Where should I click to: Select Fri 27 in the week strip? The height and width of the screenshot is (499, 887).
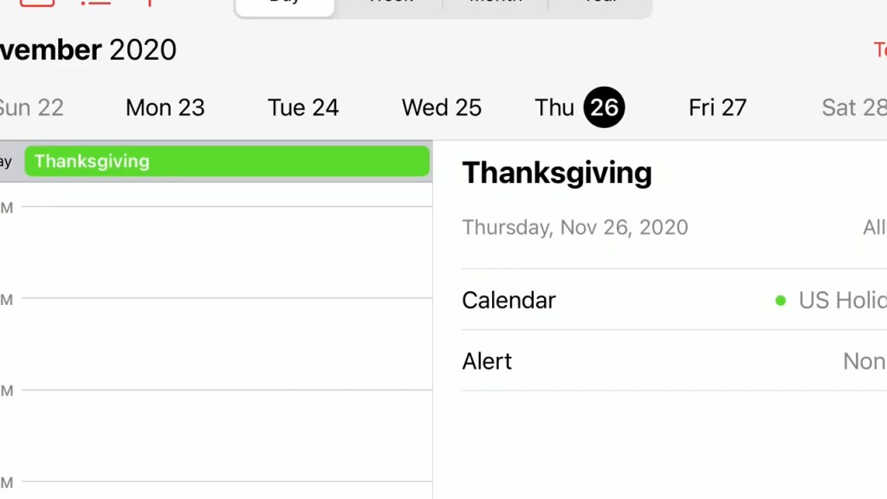(x=717, y=107)
